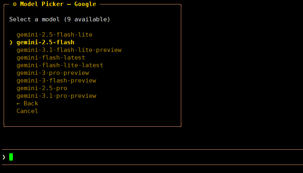Click Cancel to dismiss the picker
The height and width of the screenshot is (173, 303).
(x=27, y=111)
